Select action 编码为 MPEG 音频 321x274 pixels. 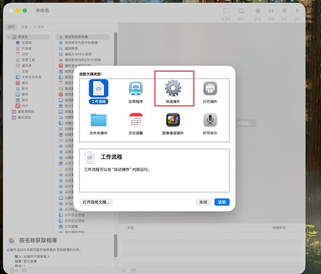click(78, 54)
